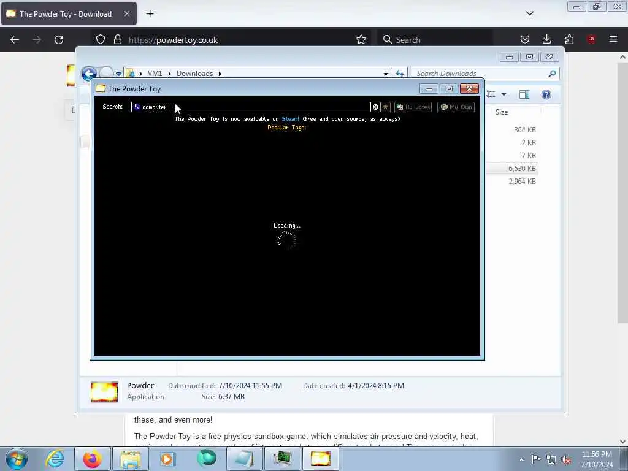Image resolution: width=628 pixels, height=471 pixels.
Task: Show only My Own saves
Action: [x=456, y=107]
